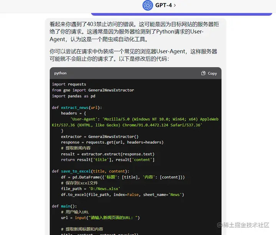Click line 'from gne import GeneralNewsExtractor'
The image size is (276, 235).
point(93,90)
